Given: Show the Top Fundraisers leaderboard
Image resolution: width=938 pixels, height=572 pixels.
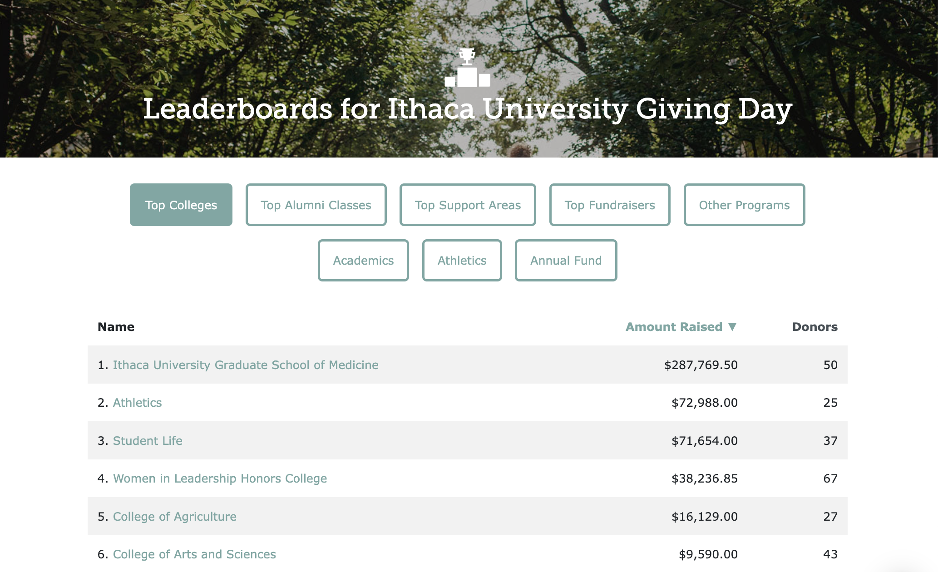Looking at the screenshot, I should coord(610,205).
